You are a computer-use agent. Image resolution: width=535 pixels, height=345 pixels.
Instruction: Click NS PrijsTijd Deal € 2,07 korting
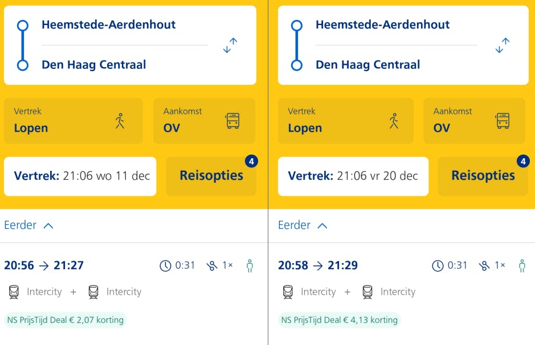click(65, 320)
